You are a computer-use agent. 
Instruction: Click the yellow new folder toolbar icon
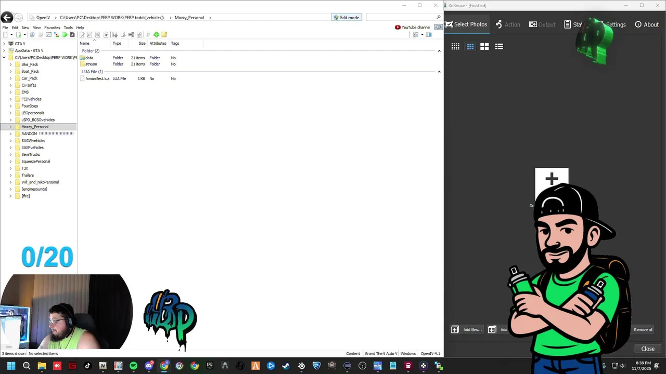tap(164, 35)
